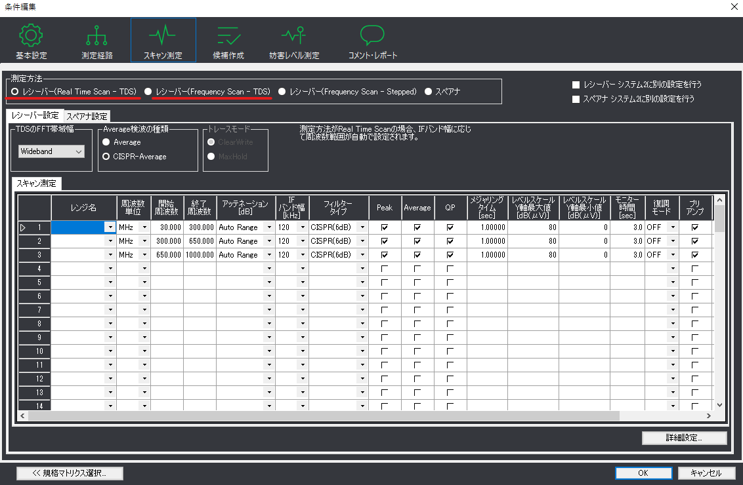Click the table's scroll-left arrow
743x485 pixels.
pyautogui.click(x=22, y=416)
